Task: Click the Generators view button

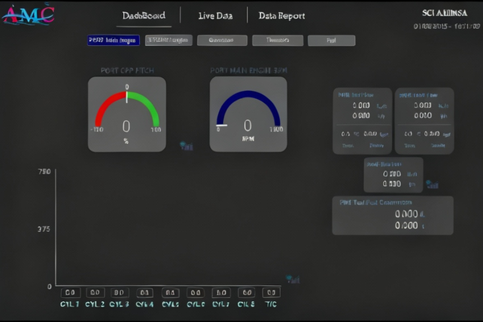Action: [x=221, y=40]
